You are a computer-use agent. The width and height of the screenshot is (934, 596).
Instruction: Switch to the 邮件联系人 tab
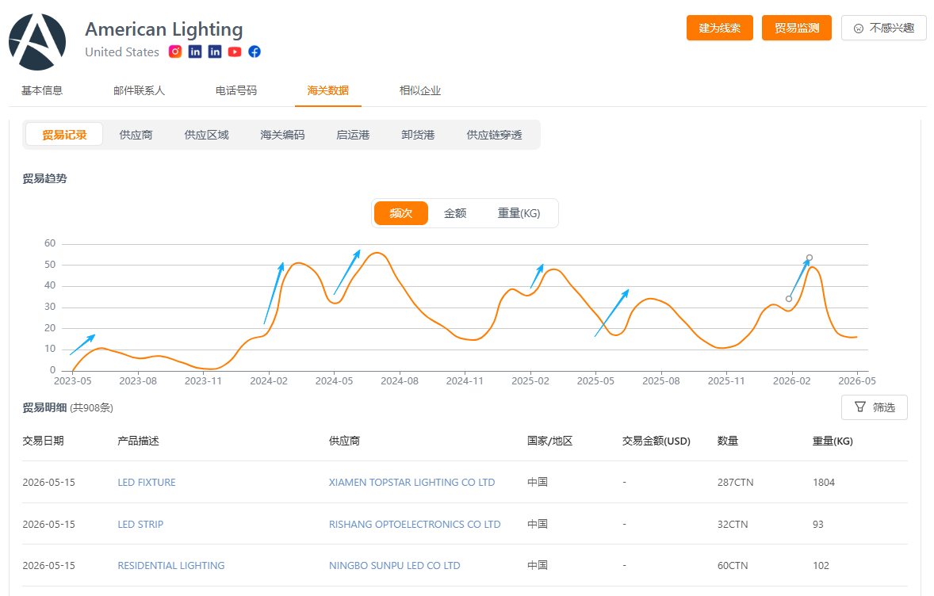pyautogui.click(x=139, y=90)
